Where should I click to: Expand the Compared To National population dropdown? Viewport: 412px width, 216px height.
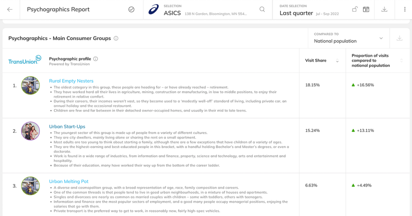click(348, 38)
